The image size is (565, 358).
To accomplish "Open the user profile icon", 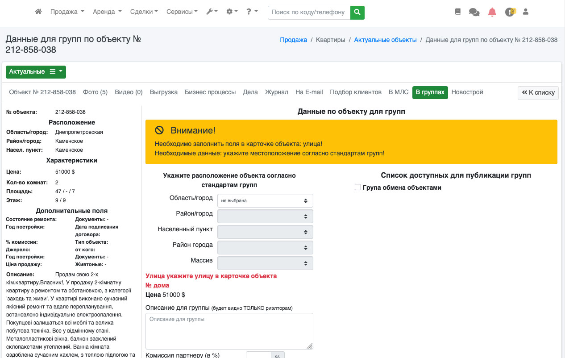I will [525, 12].
